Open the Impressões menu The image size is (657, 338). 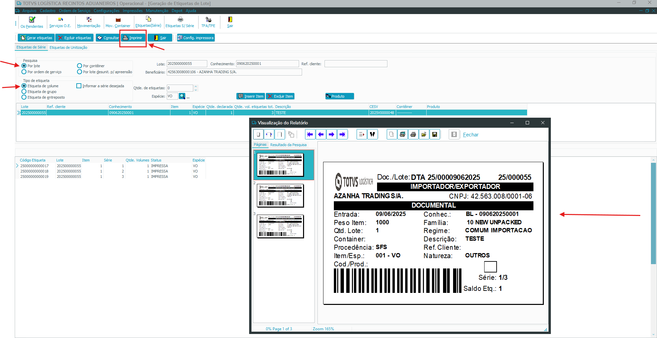pyautogui.click(x=133, y=11)
